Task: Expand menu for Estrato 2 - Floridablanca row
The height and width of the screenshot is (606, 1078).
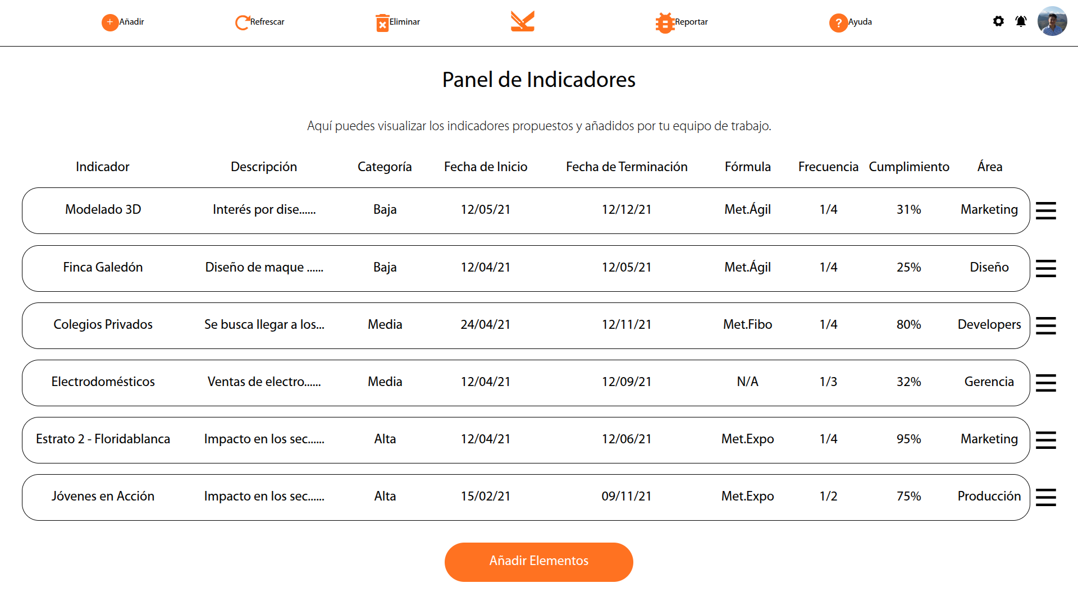Action: (x=1045, y=440)
